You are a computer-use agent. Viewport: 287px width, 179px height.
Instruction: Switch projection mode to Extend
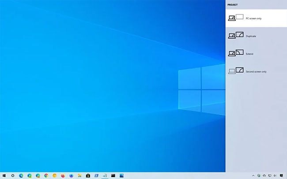256,54
